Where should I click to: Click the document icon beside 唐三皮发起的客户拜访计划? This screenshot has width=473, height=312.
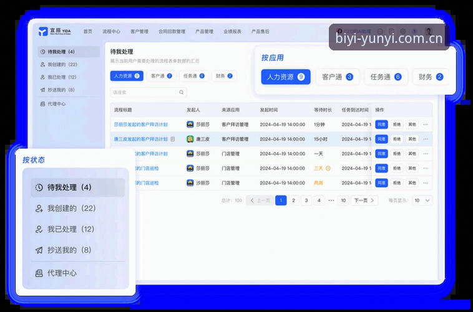(173, 139)
